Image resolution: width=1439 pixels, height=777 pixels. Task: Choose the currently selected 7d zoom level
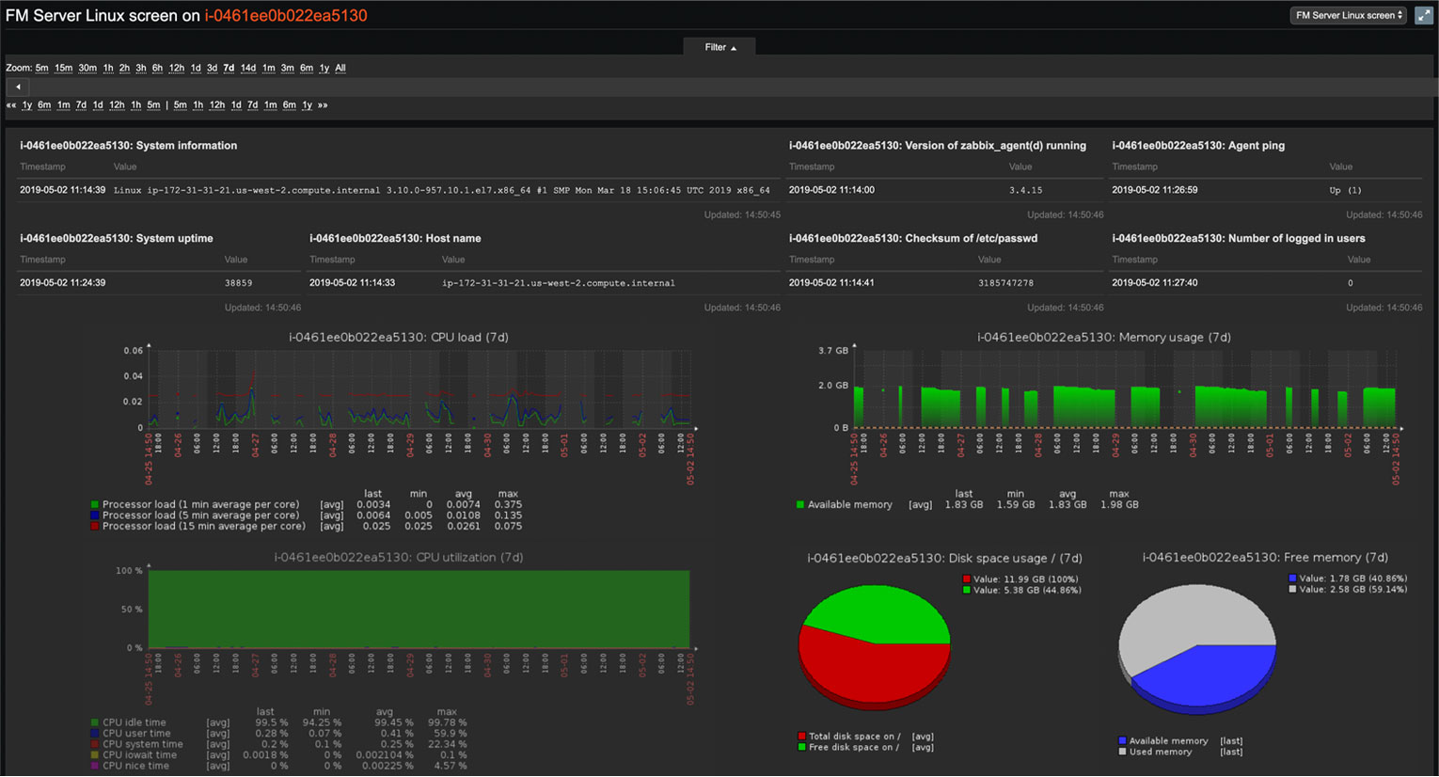(x=229, y=68)
